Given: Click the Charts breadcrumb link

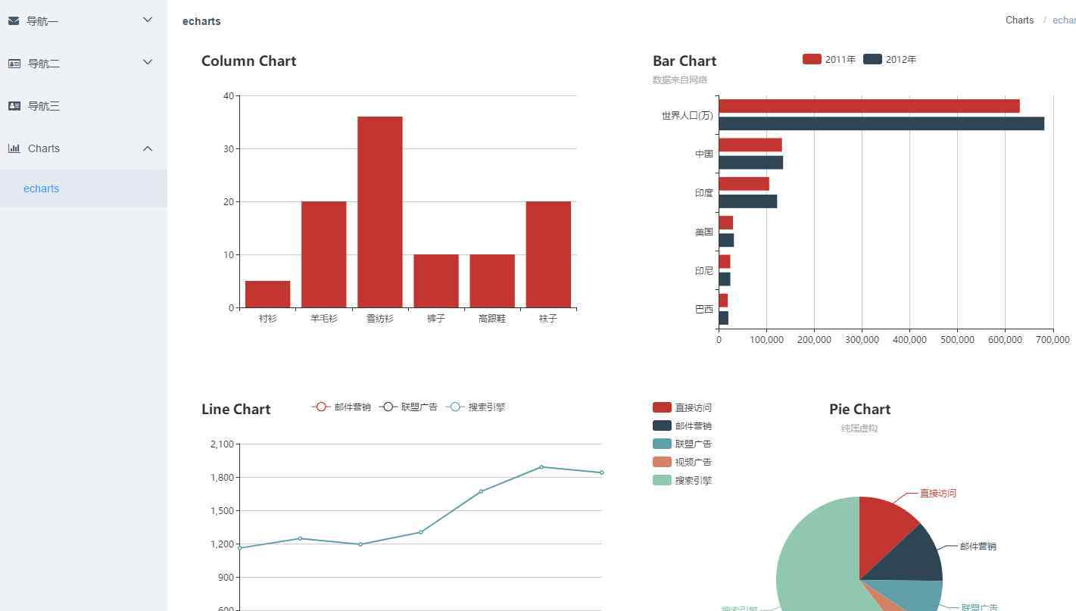Looking at the screenshot, I should pos(1019,20).
